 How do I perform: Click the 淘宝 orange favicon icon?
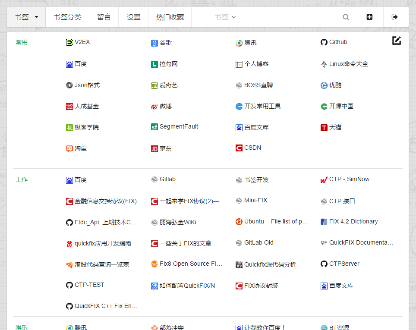click(69, 149)
